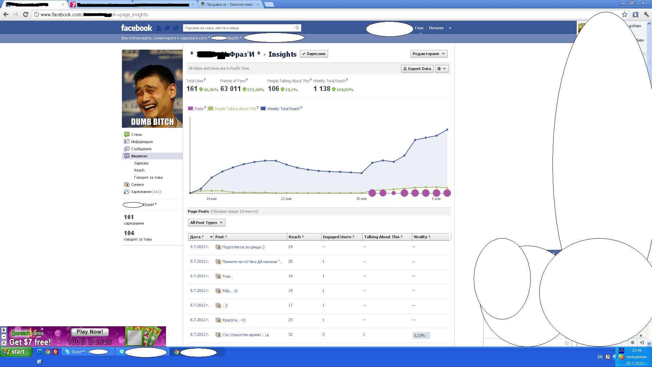The height and width of the screenshot is (367, 652).
Task: Toggle the Харесано liked button
Action: pos(314,54)
